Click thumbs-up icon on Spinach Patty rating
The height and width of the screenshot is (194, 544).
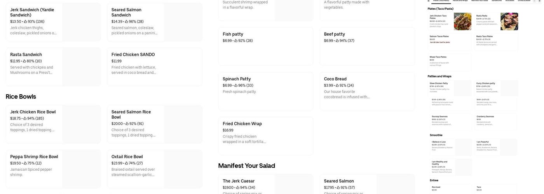[236, 86]
